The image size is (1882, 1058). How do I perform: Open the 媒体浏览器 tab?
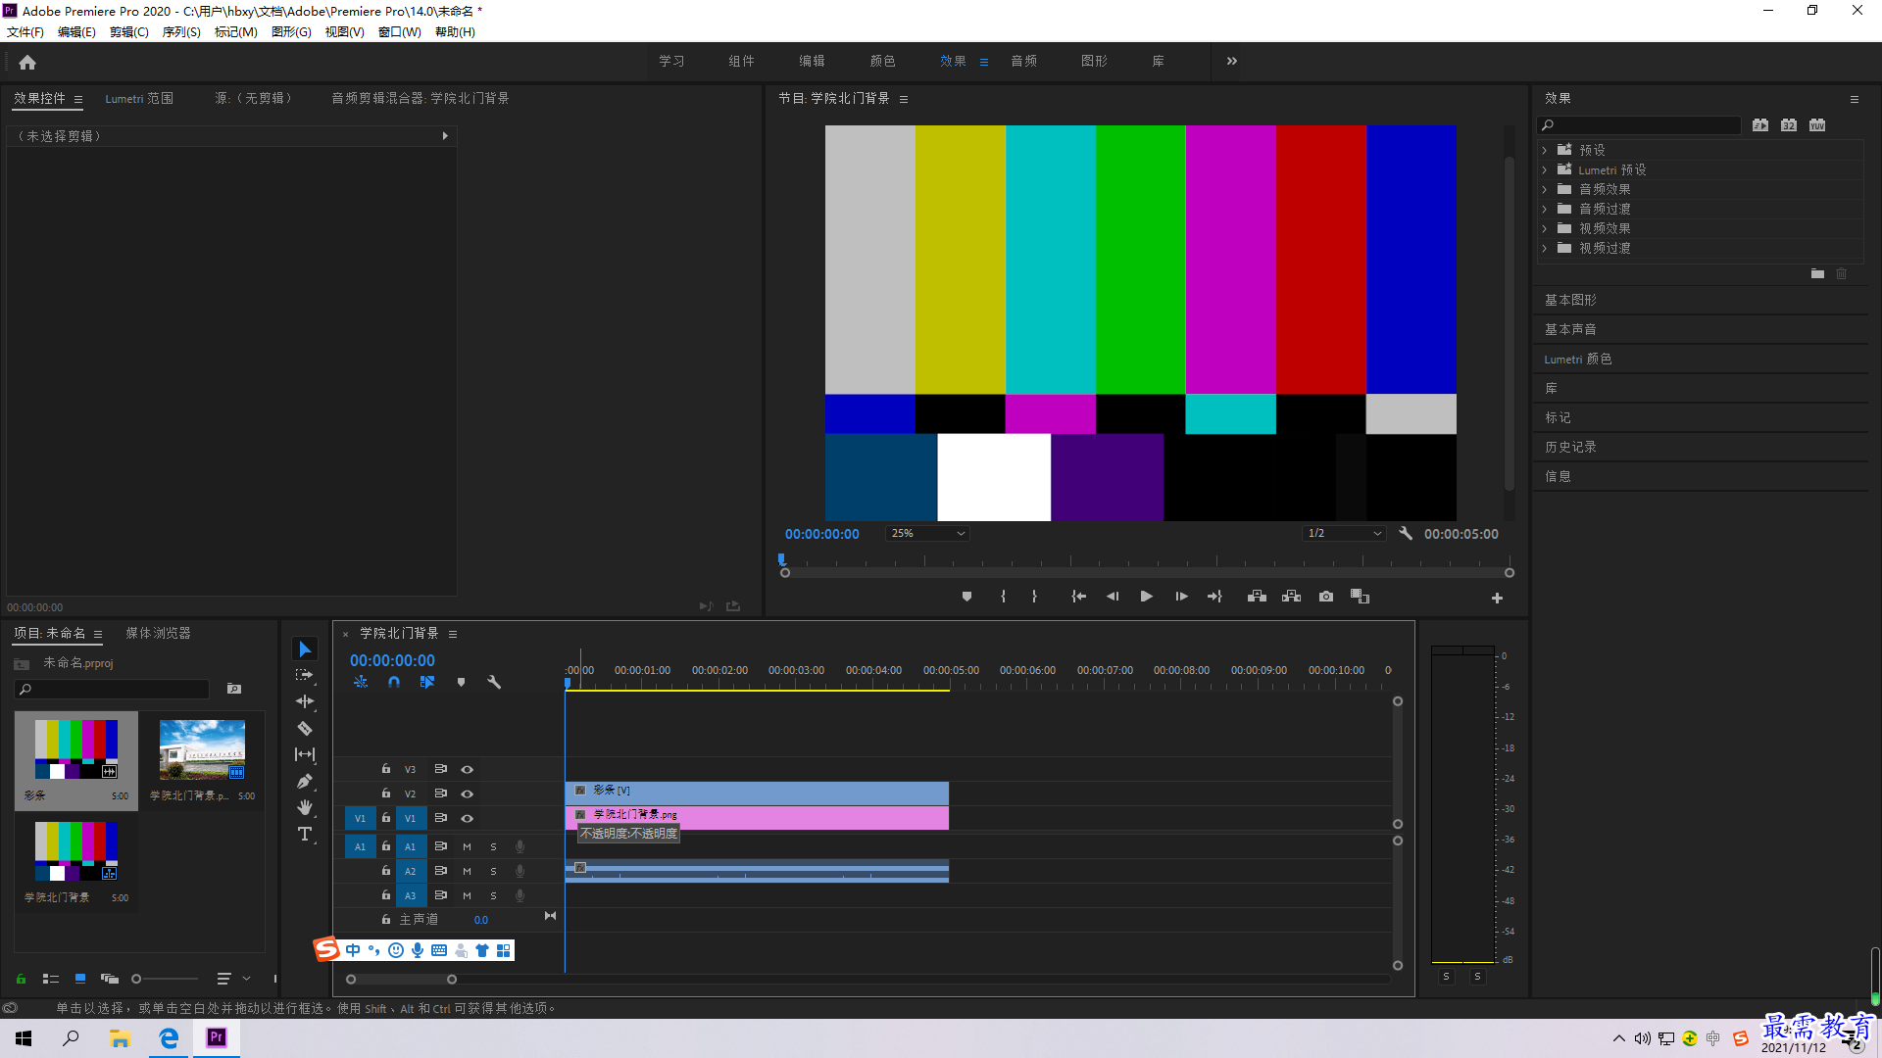pos(158,633)
